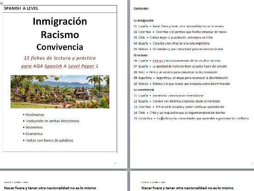254x191 pixels.
Task: Click entry 13 Colombia 'Entrar en la escuela'
Action: [179, 107]
